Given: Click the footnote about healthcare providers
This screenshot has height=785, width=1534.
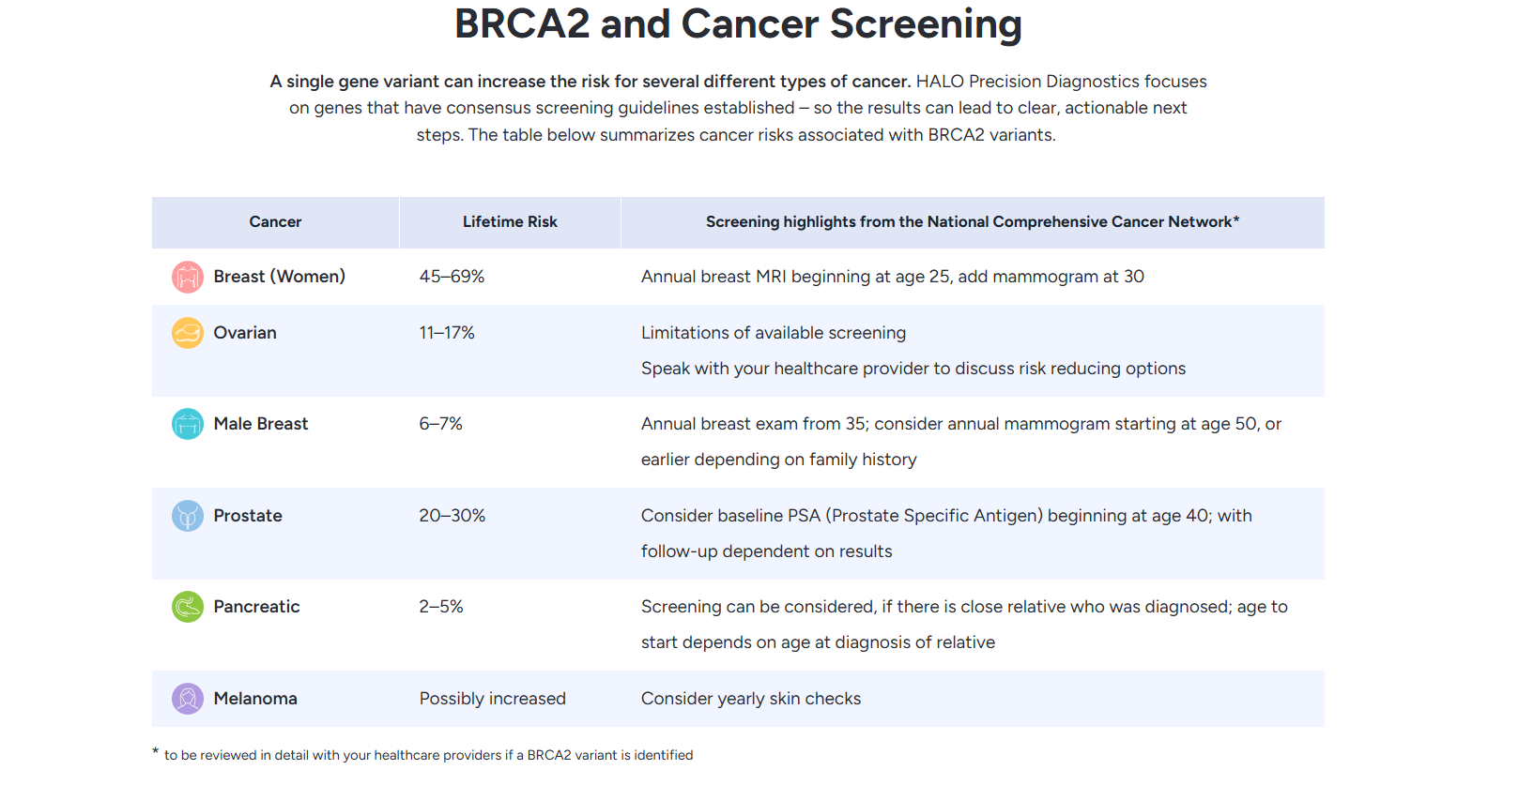Looking at the screenshot, I should pos(428,755).
